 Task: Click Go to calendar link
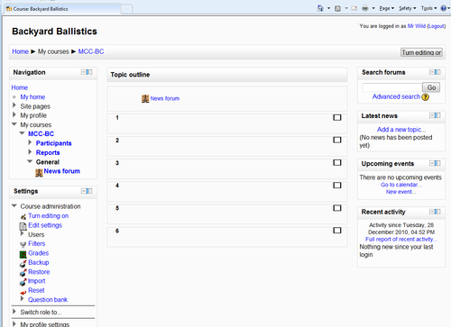pyautogui.click(x=401, y=185)
